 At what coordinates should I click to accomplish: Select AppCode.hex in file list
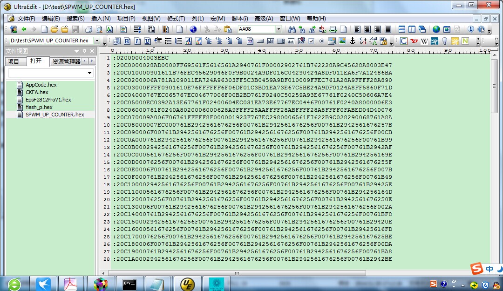click(x=41, y=85)
